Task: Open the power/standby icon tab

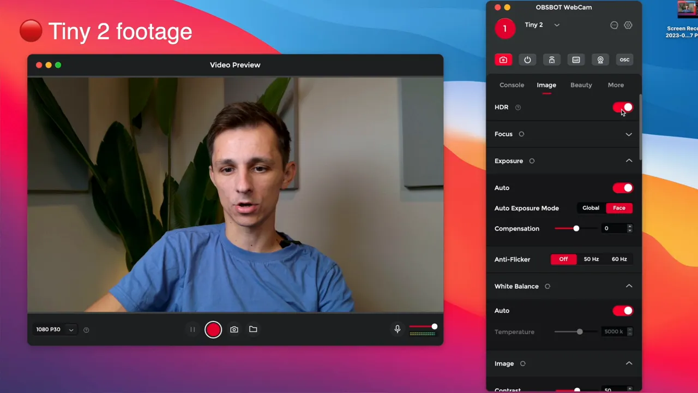Action: tap(527, 60)
